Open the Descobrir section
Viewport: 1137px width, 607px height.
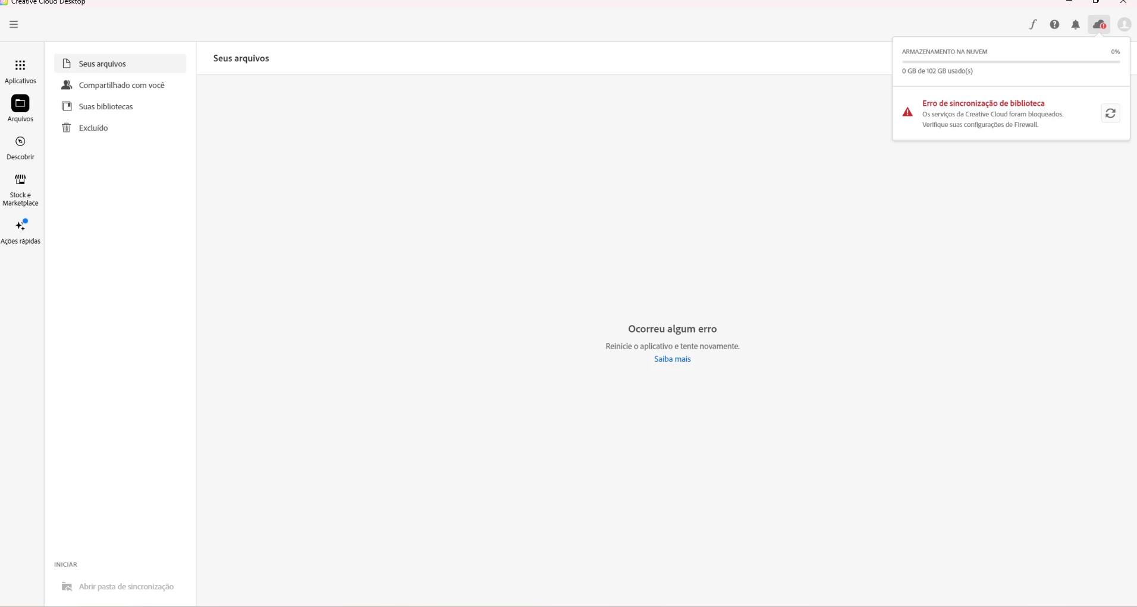pos(20,148)
